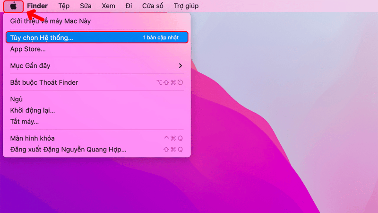This screenshot has width=378, height=213.
Task: Choose Tắt máy to shut down
Action: pos(25,122)
